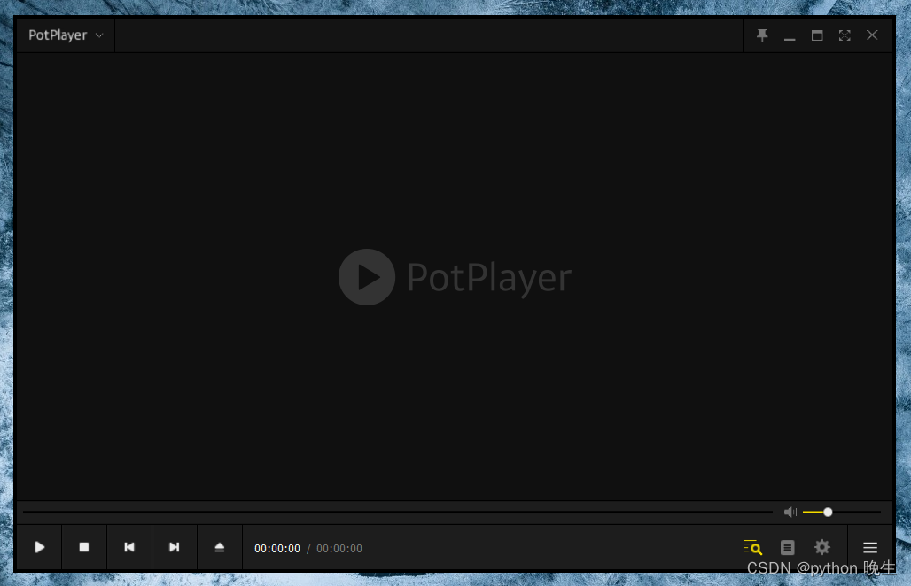The image size is (911, 586).
Task: Go to the previous track
Action: [x=129, y=547]
